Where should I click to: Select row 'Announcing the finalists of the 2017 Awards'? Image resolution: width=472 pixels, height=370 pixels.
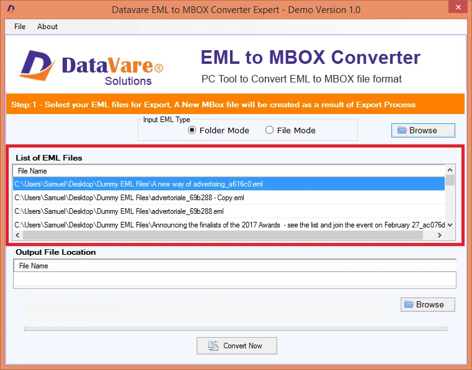click(229, 225)
